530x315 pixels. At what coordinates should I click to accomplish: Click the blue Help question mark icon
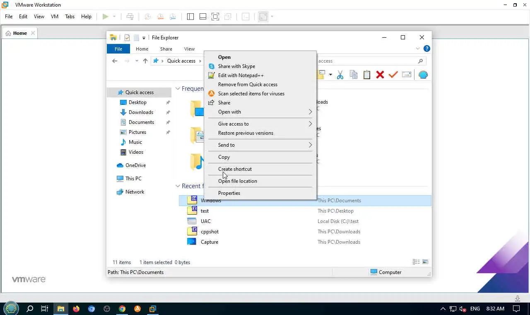click(x=426, y=49)
